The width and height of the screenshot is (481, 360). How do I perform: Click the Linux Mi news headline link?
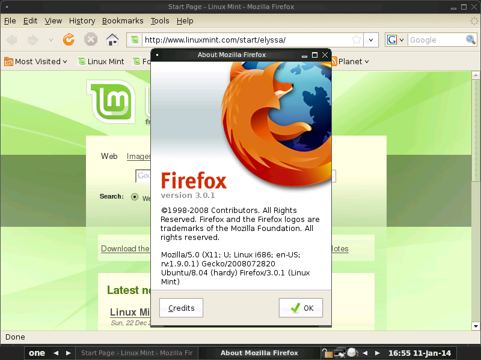130,312
